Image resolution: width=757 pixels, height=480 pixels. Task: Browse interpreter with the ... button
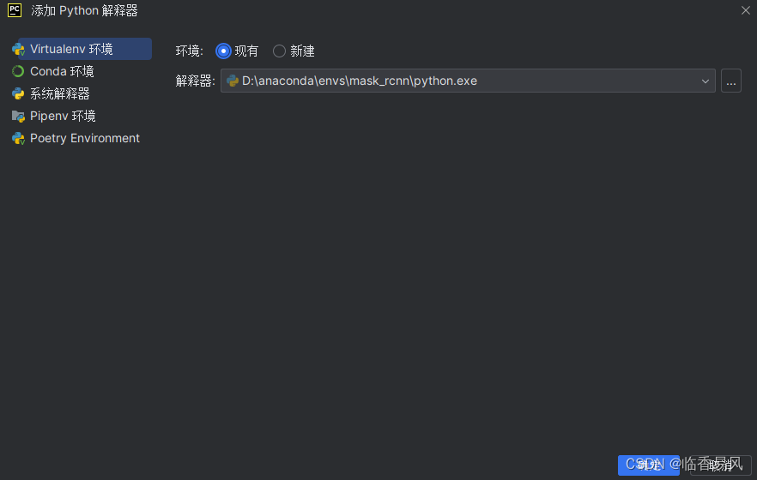pos(731,81)
